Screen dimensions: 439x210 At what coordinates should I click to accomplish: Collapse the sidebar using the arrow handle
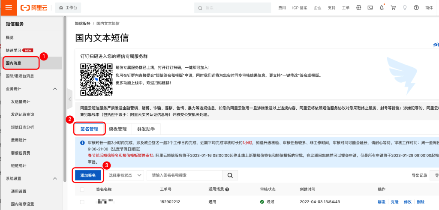pyautogui.click(x=69, y=99)
